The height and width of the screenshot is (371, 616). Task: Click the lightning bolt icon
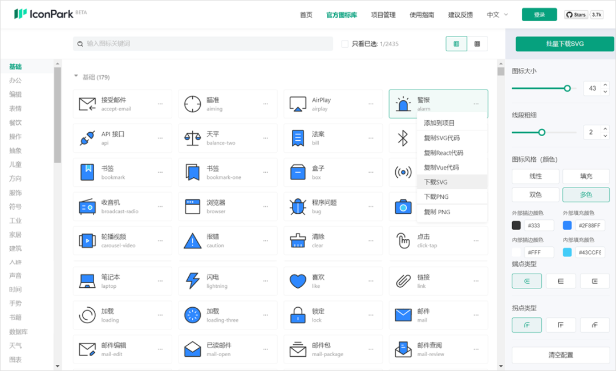click(x=193, y=281)
